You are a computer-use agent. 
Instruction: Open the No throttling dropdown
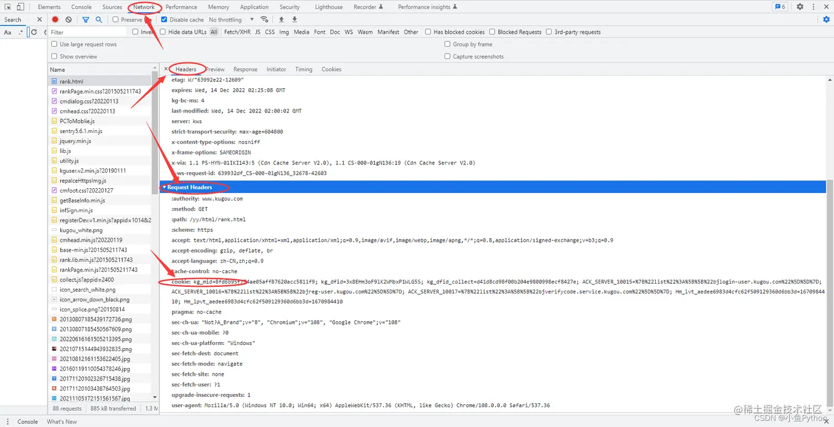point(231,19)
